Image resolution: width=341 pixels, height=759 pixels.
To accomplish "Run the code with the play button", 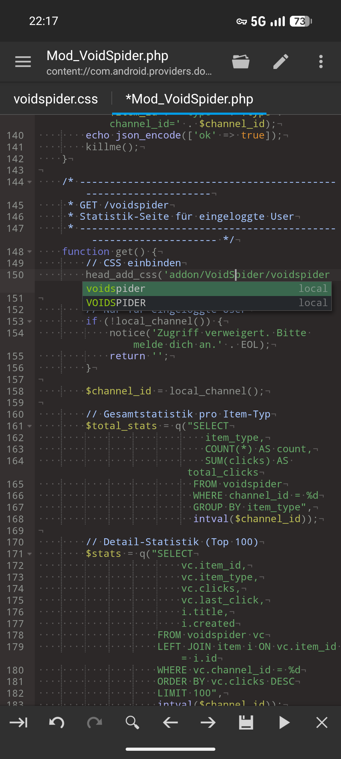I will coord(284,723).
